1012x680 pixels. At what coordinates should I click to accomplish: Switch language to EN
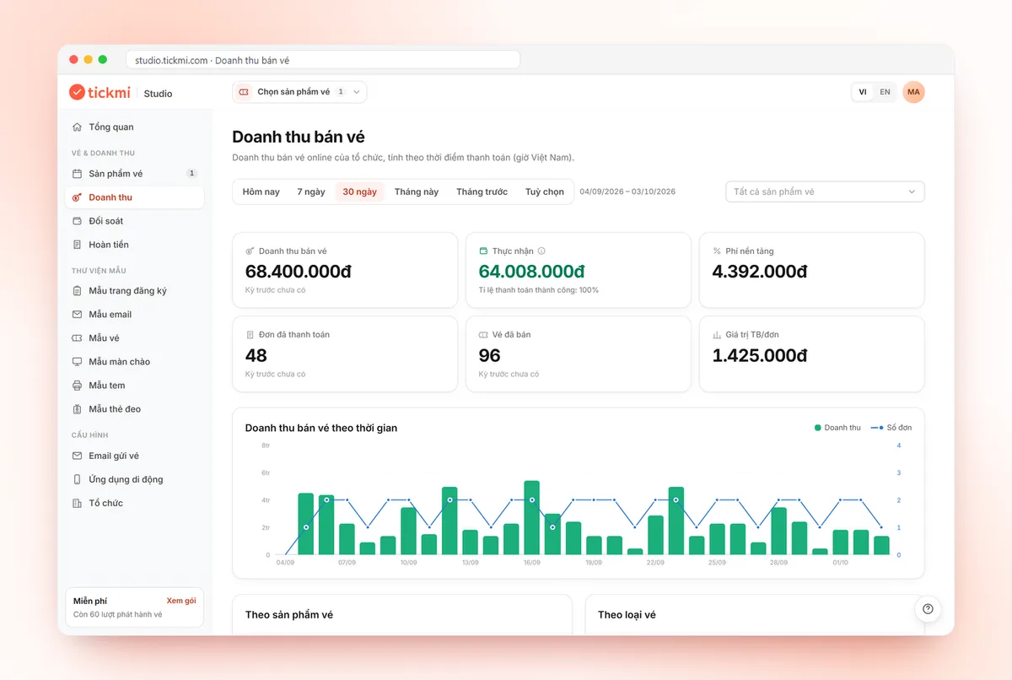coord(885,92)
